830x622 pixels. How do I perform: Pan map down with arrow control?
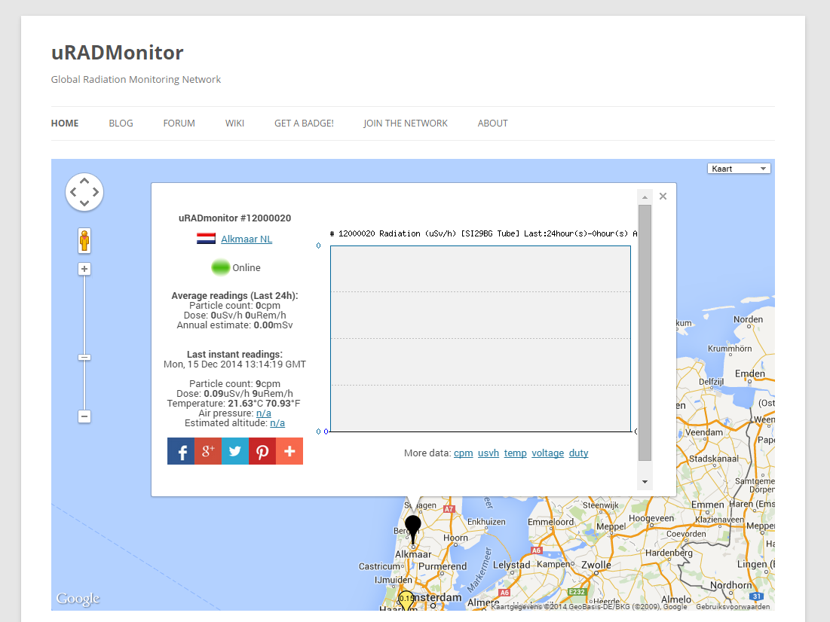84,203
